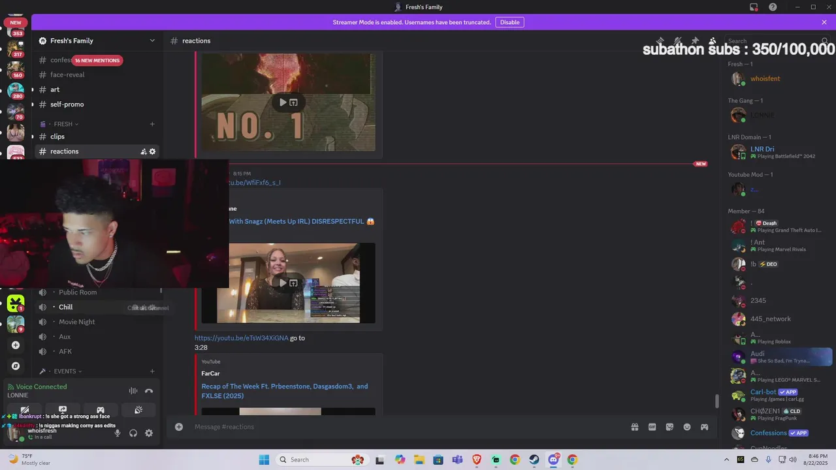Share your screen in voice panel
Screen dimensions: 836x470
63,410
